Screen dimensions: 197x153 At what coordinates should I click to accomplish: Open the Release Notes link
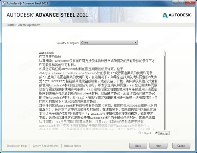pos(73,146)
